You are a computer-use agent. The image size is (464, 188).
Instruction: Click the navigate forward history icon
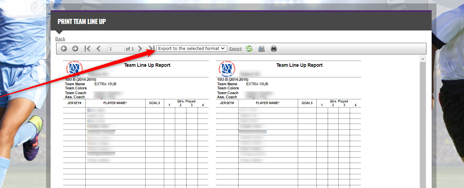point(75,49)
